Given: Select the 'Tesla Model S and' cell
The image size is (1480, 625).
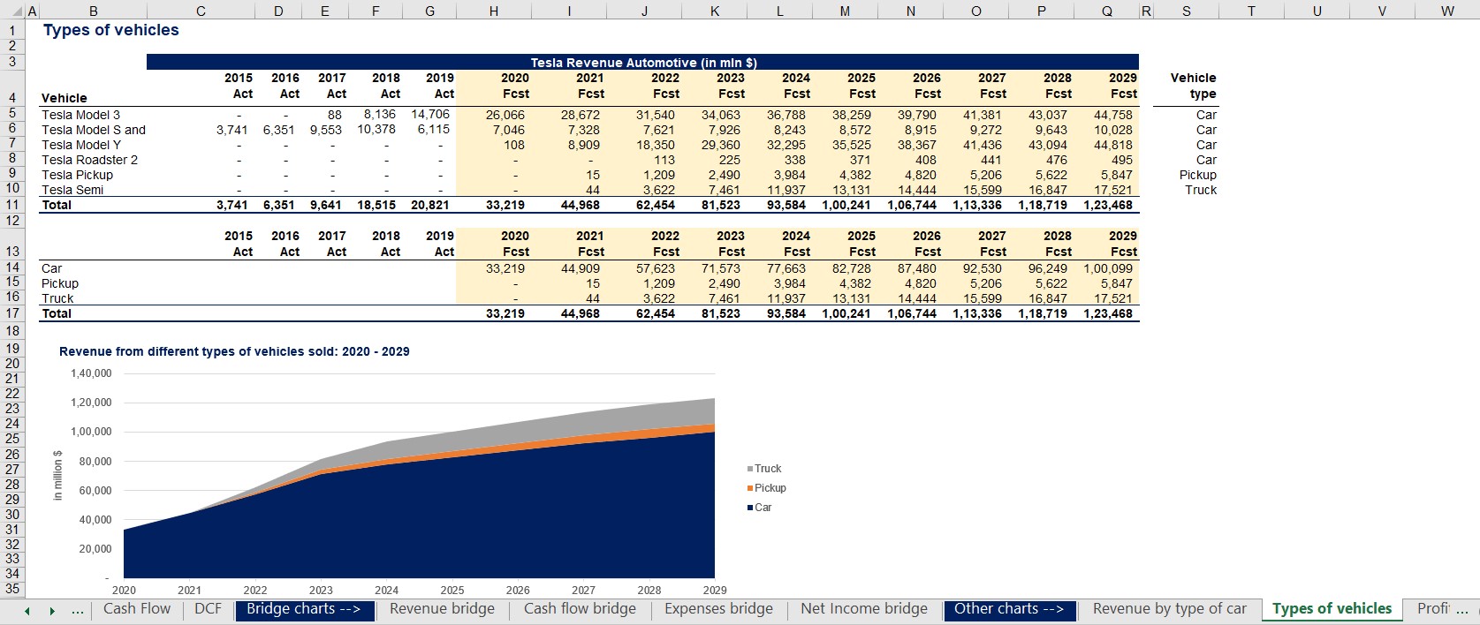Looking at the screenshot, I should [x=94, y=130].
